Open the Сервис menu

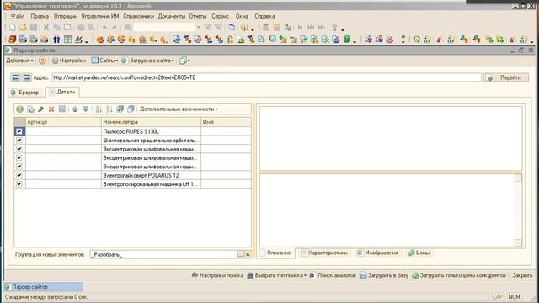220,16
